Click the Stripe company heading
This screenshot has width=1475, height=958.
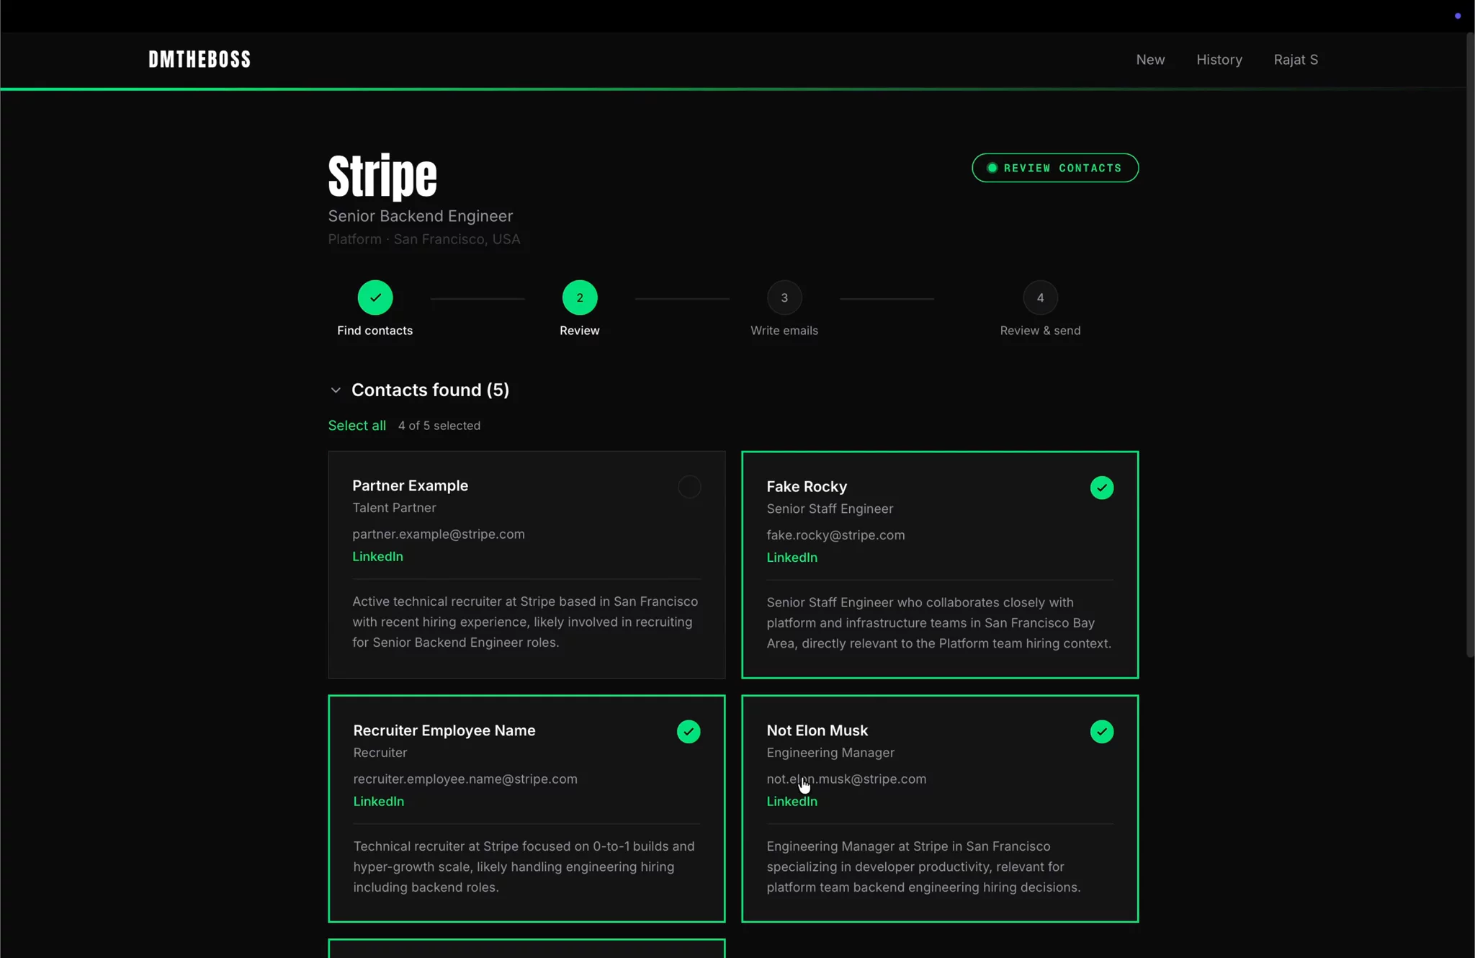(x=382, y=176)
